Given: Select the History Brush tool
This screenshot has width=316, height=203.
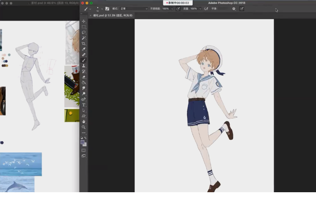Looking at the screenshot, I should [x=83, y=71].
